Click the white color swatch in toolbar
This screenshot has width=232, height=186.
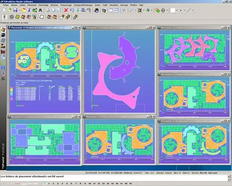(173, 10)
